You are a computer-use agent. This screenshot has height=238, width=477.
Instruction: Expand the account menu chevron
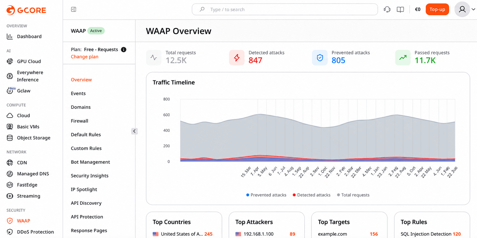pos(473,9)
